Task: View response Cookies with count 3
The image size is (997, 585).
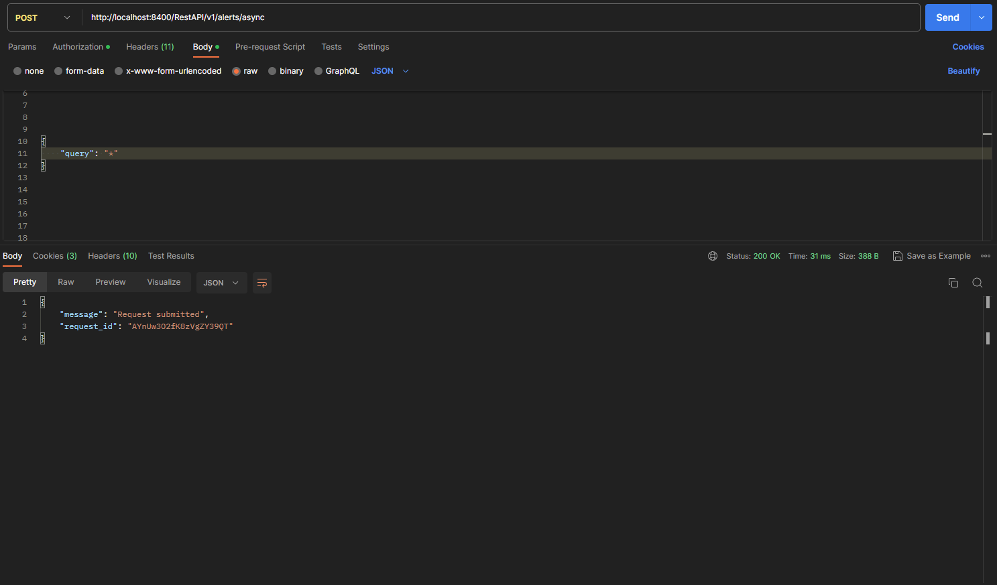Action: 54,255
